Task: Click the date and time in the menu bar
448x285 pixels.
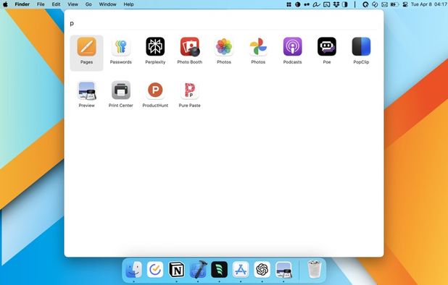Action: pos(429,4)
